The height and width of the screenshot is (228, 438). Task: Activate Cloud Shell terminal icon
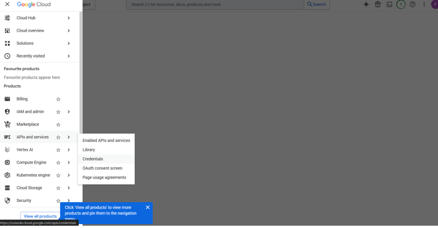click(389, 4)
